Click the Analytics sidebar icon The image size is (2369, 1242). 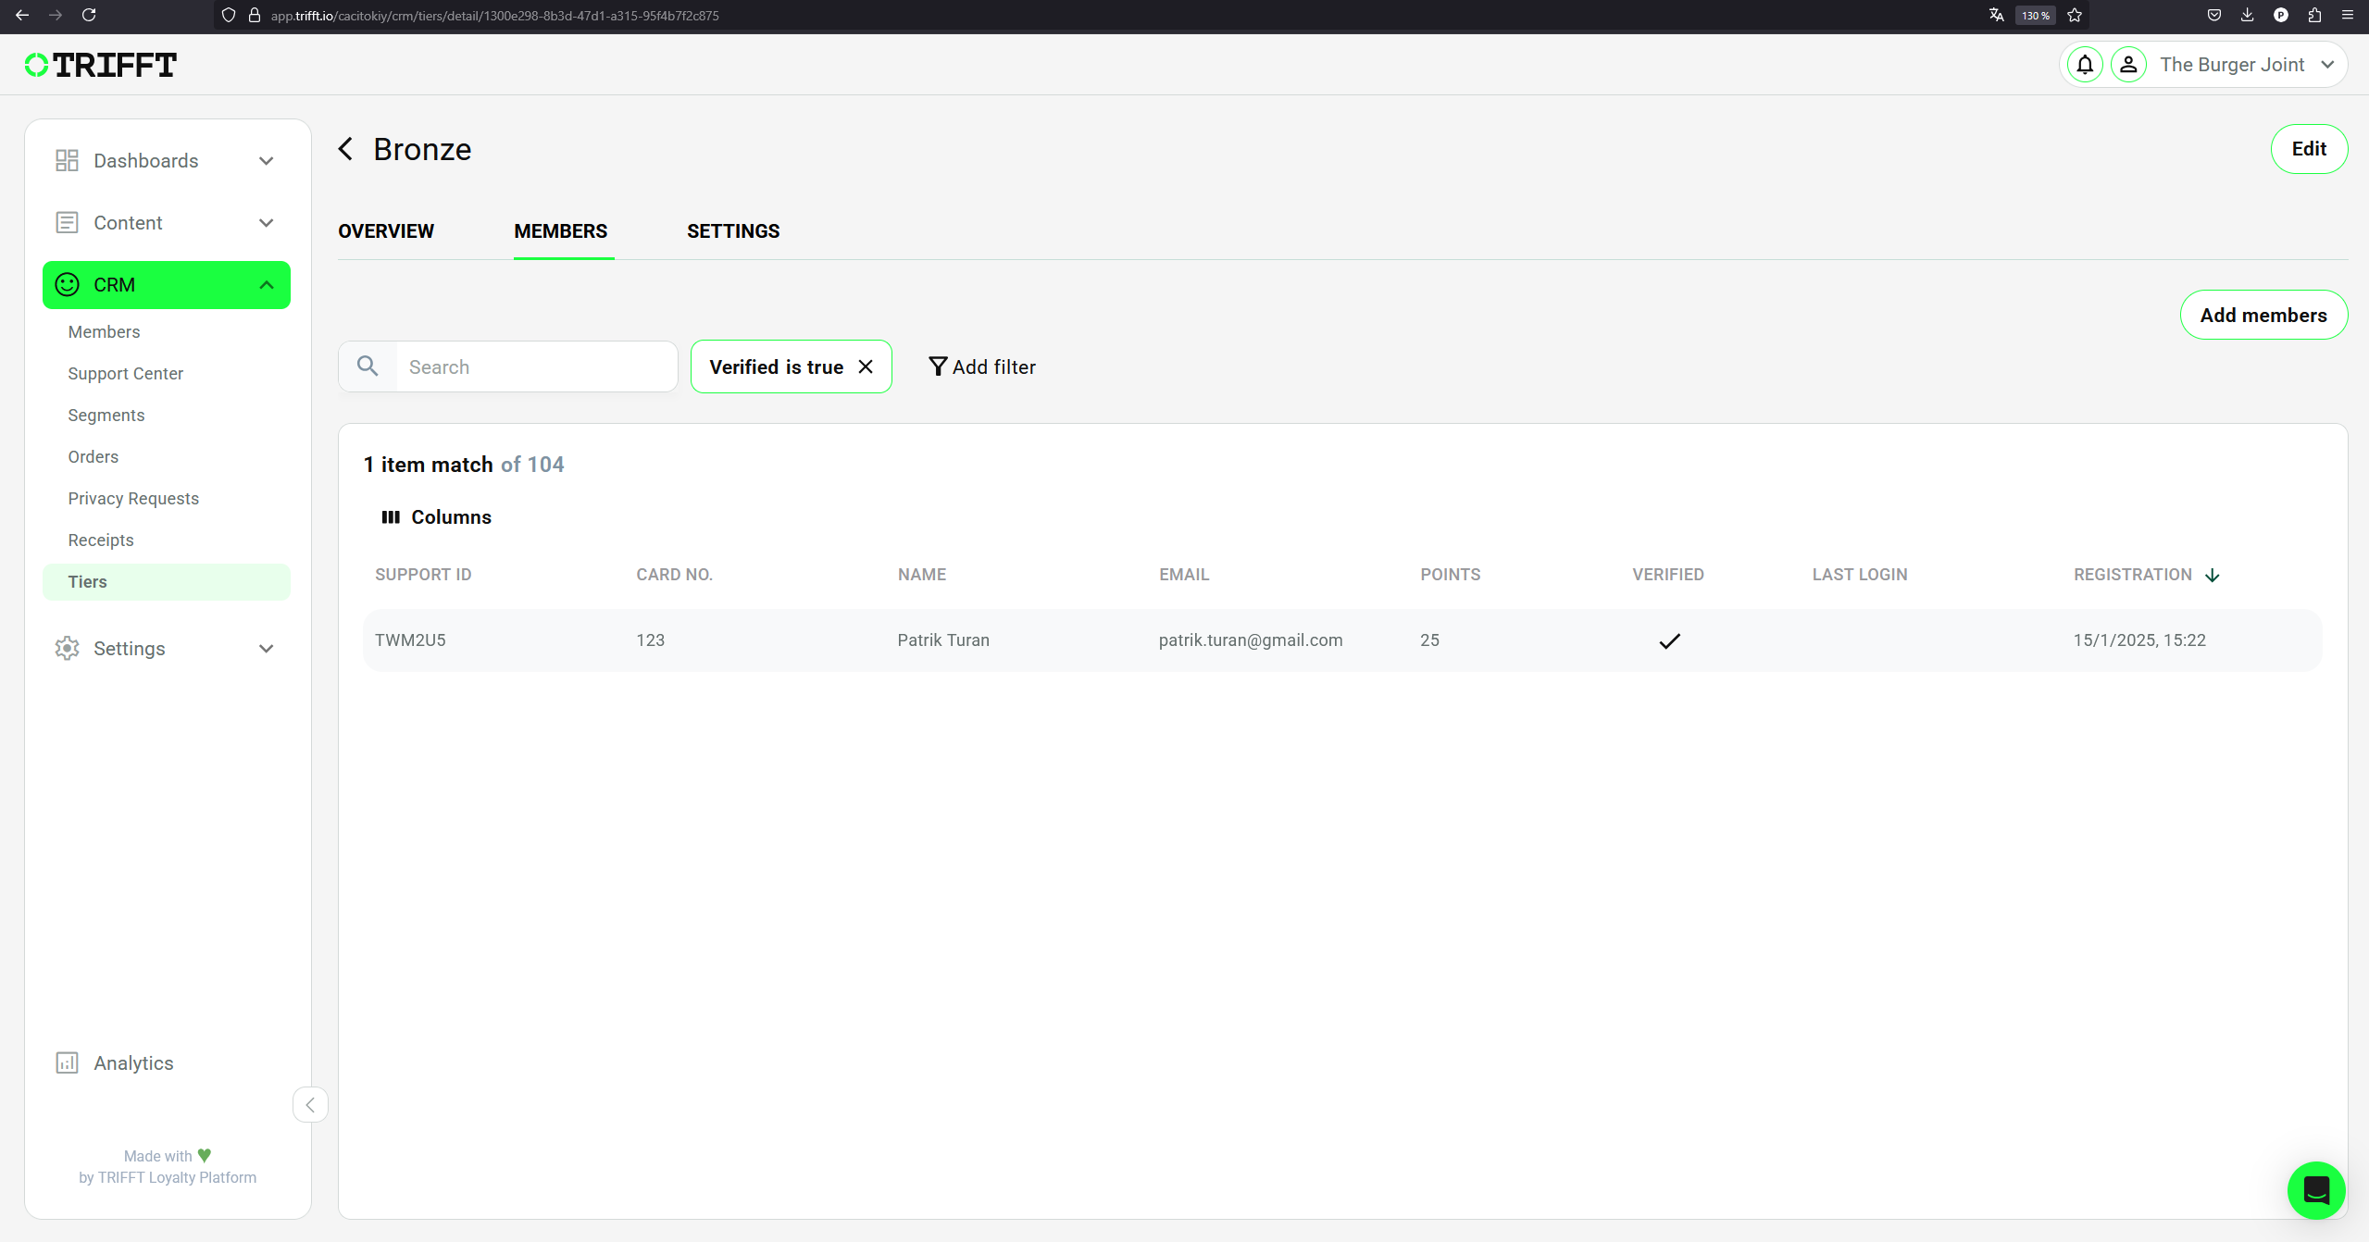pyautogui.click(x=67, y=1062)
